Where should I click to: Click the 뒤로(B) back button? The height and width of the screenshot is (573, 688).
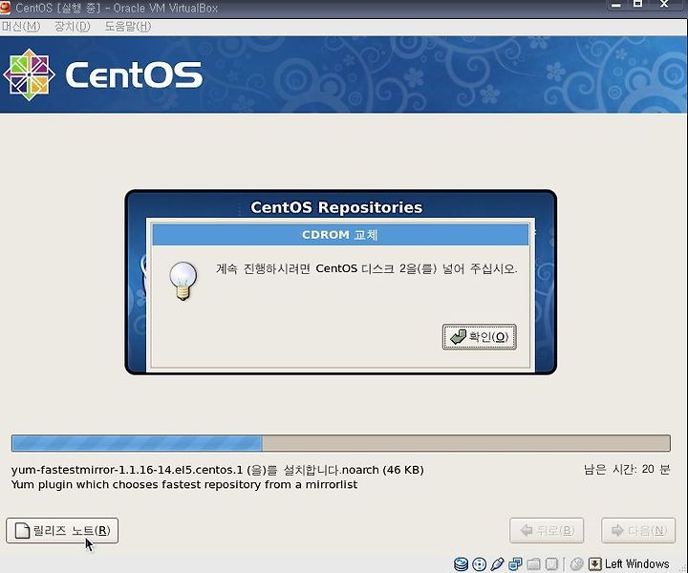click(547, 530)
